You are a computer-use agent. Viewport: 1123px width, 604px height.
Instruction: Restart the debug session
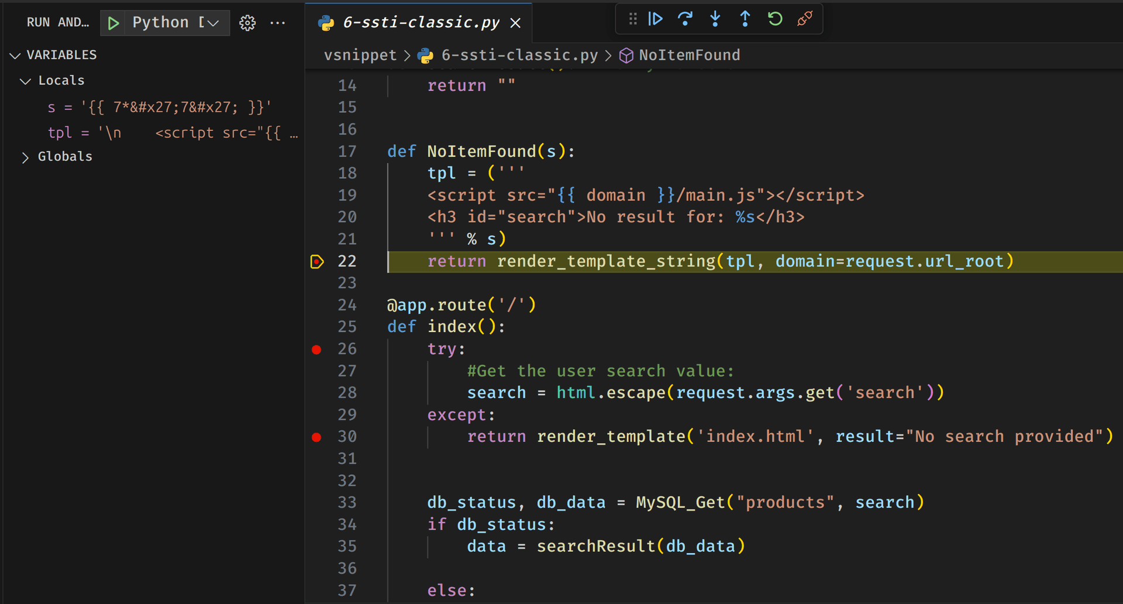pos(774,19)
